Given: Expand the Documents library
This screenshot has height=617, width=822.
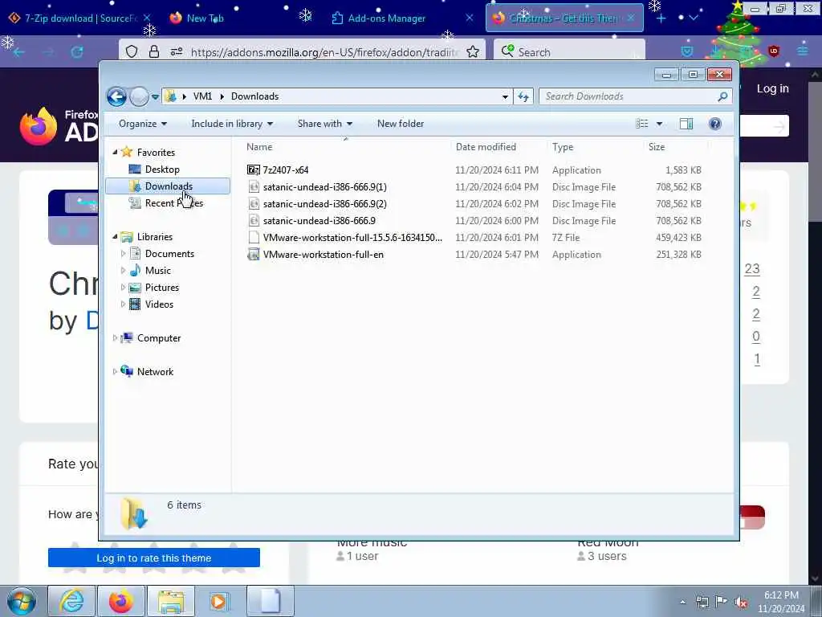Looking at the screenshot, I should pos(123,254).
